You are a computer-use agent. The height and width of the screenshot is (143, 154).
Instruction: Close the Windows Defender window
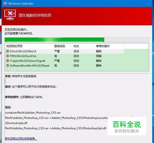[x=149, y=3]
